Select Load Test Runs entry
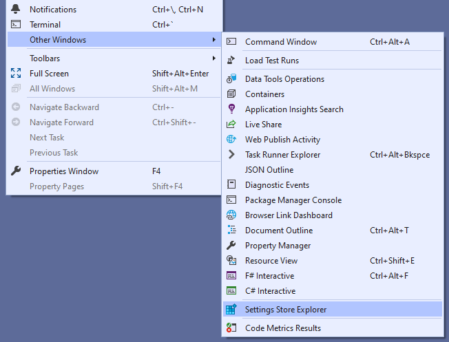 (333, 61)
